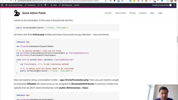Click the 'class Article extends Model' code line
This screenshot has height=100, width=178.
pos(45,60)
